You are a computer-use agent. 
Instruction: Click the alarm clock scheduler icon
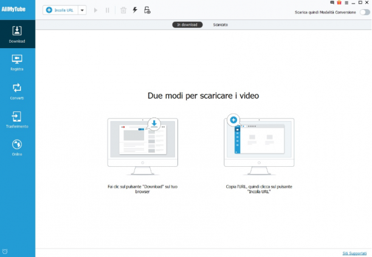(5, 252)
